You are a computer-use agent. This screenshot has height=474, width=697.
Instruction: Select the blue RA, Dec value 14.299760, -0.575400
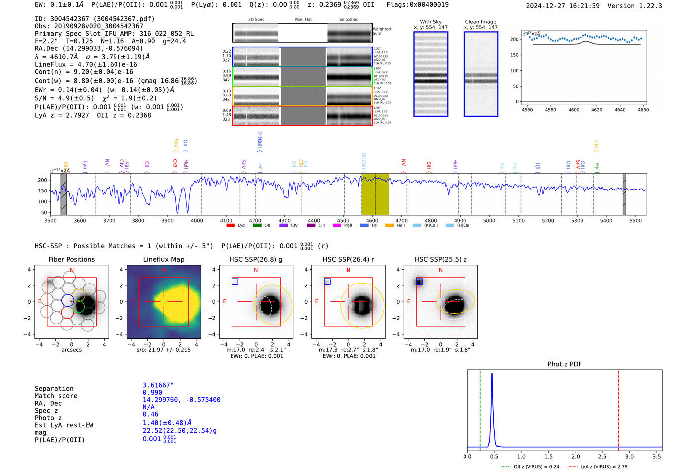[182, 400]
